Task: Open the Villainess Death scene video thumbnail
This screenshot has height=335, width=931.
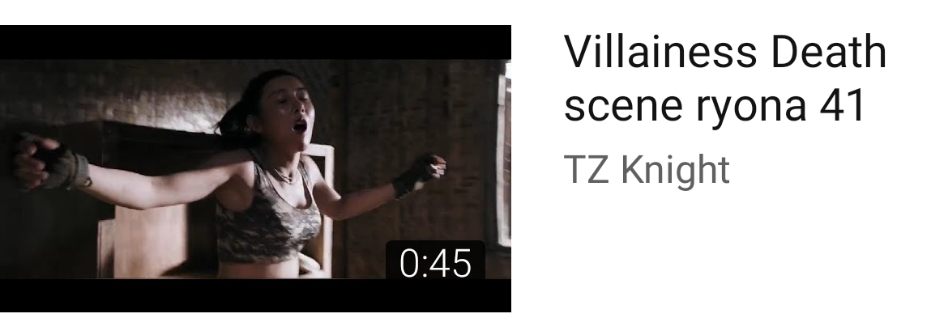Action: (255, 168)
